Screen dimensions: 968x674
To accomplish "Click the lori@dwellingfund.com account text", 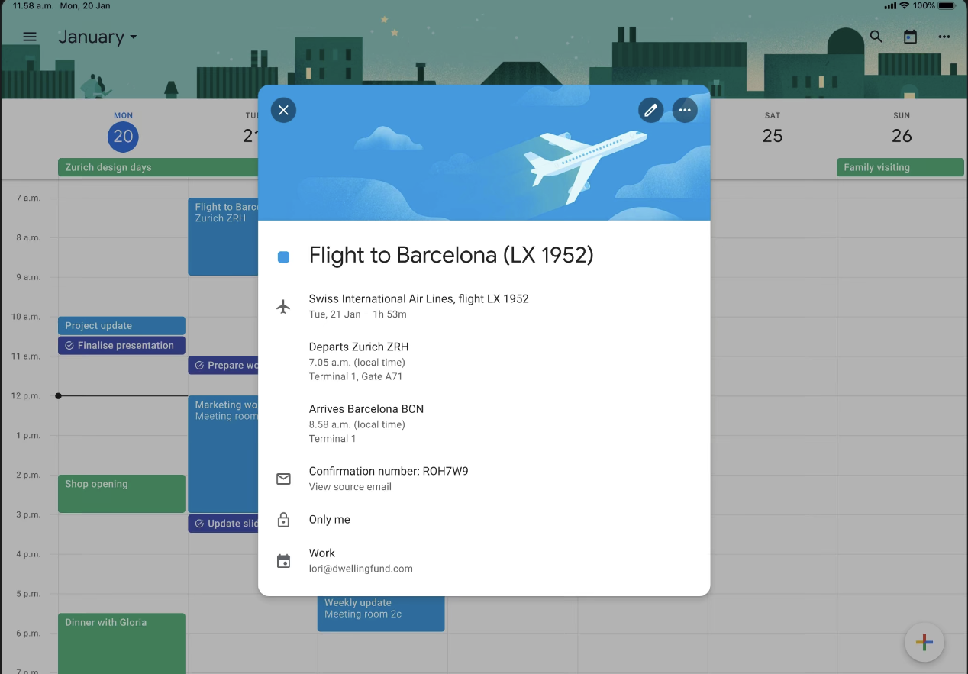I will point(361,569).
